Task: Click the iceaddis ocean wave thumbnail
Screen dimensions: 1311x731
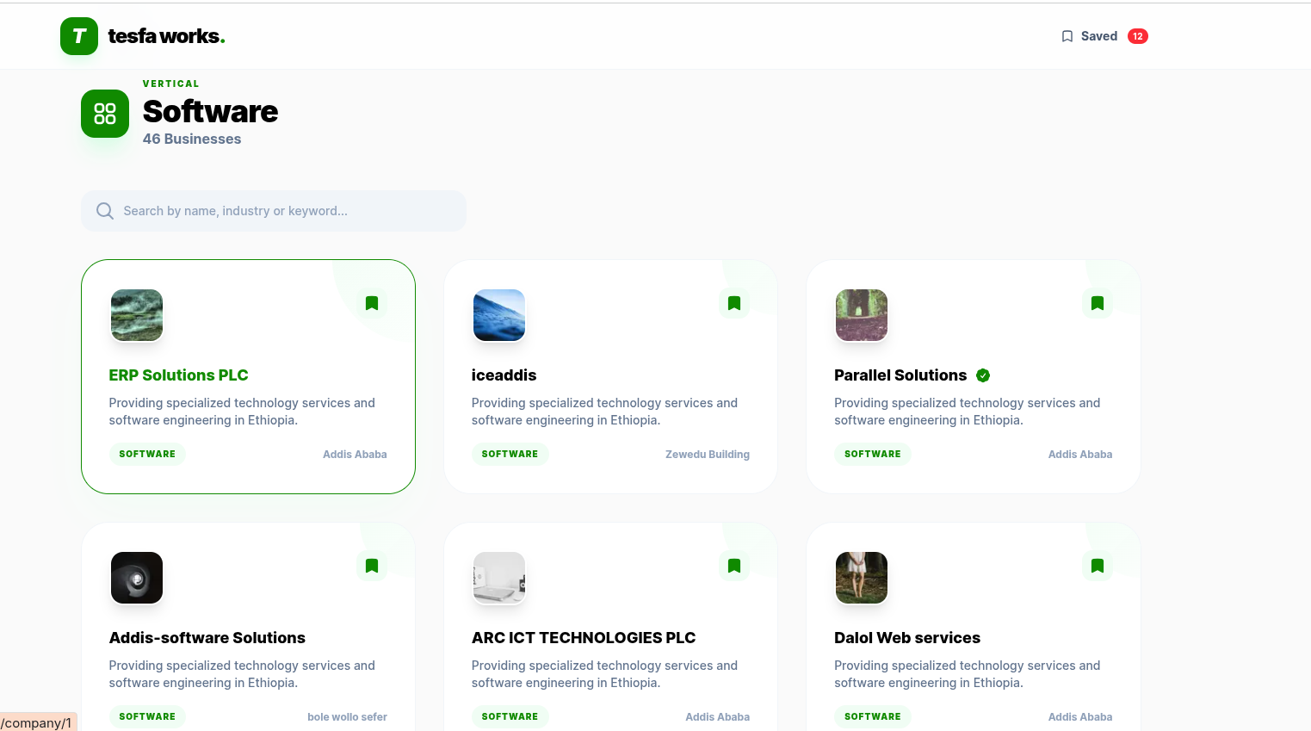Action: 499,315
